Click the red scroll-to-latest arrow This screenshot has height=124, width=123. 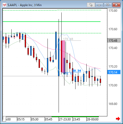pos(118,119)
